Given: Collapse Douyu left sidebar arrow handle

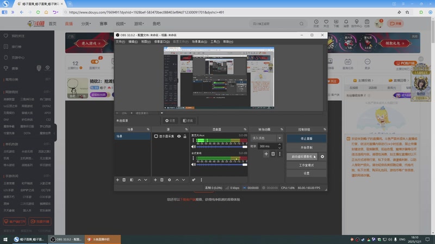Looking at the screenshot, I should click(55, 133).
